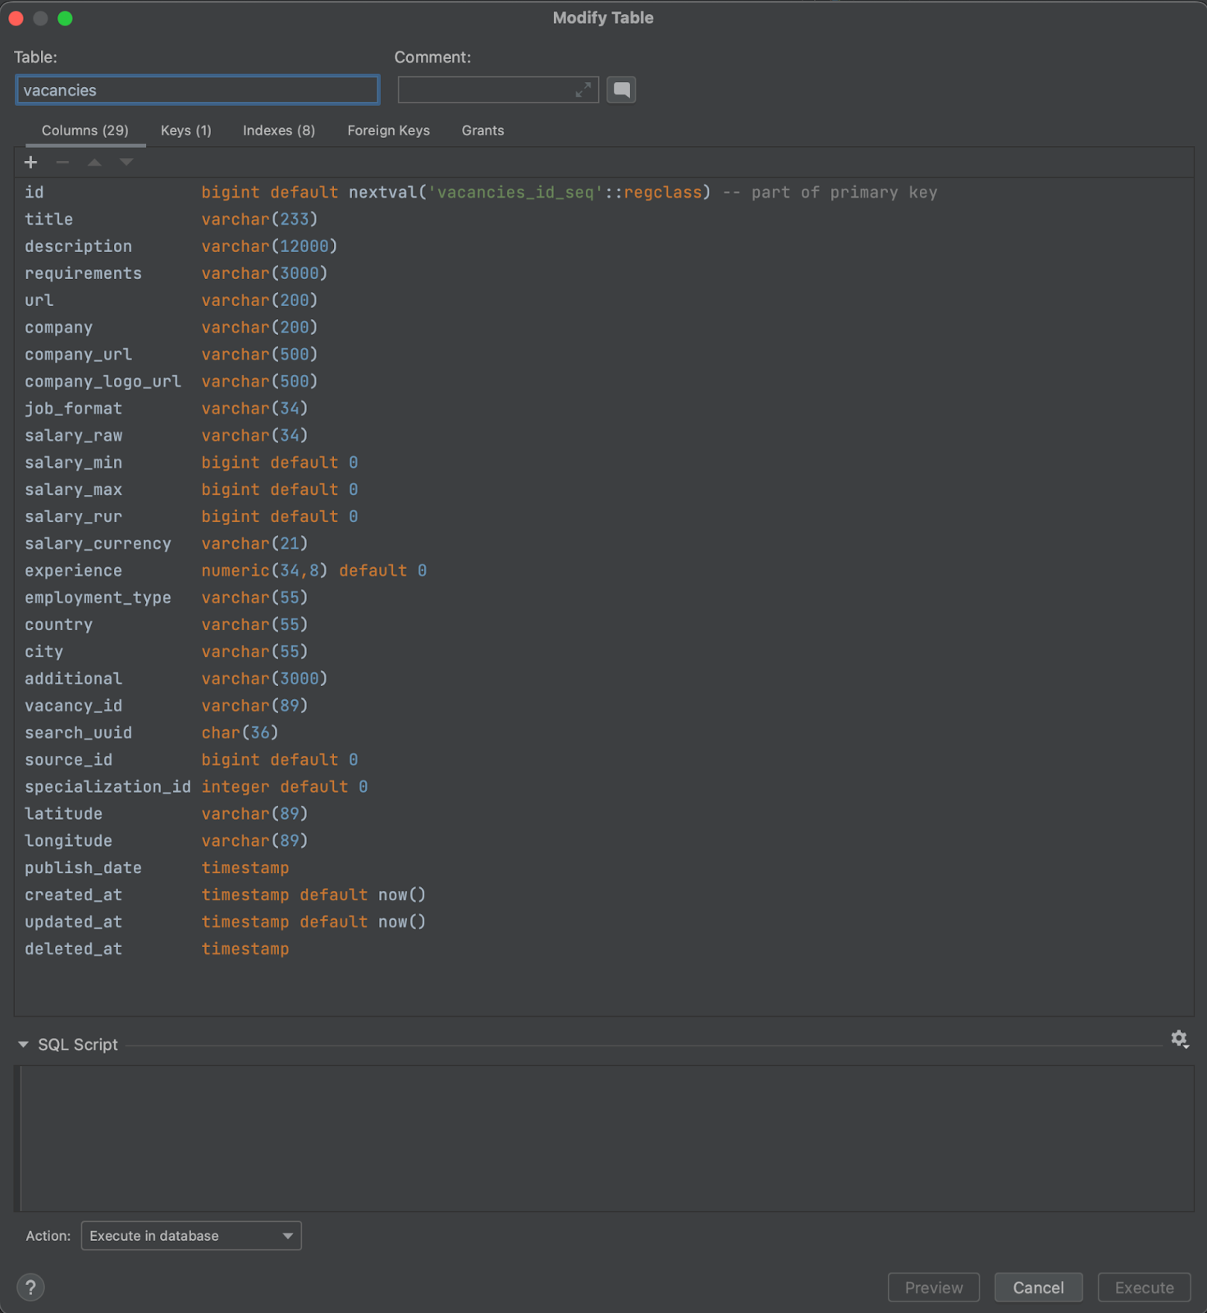Click the plus icon to add a column
This screenshot has height=1313, width=1207.
tap(31, 162)
